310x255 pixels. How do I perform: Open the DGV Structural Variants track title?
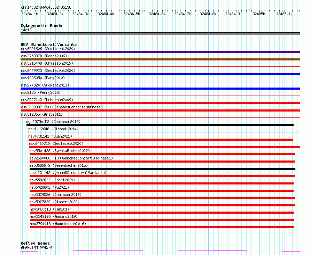[x=49, y=44]
